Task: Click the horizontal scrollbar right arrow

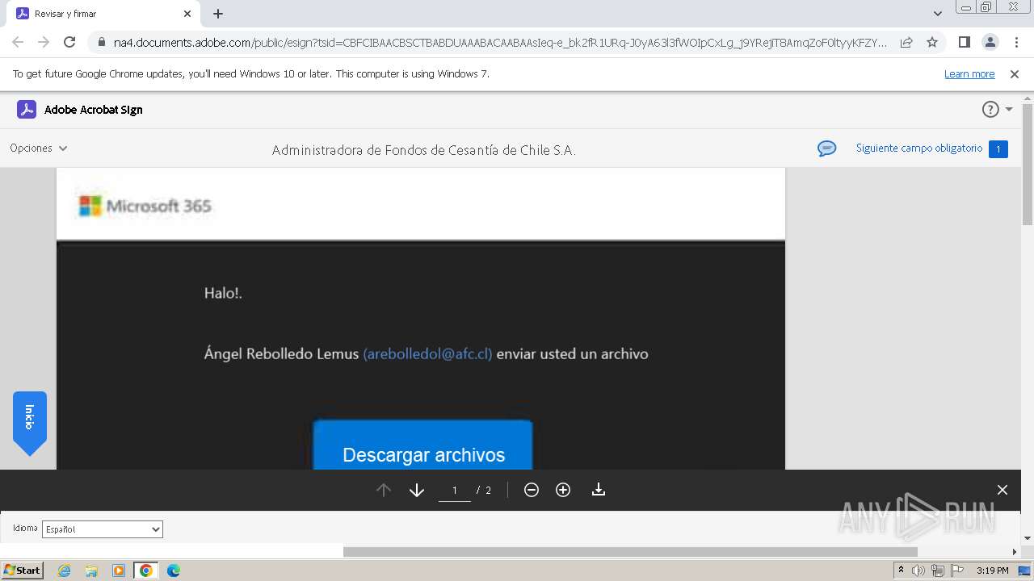Action: 1015,552
